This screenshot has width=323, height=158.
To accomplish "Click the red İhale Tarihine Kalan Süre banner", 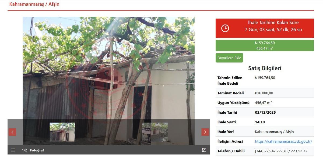I will (x=265, y=28).
